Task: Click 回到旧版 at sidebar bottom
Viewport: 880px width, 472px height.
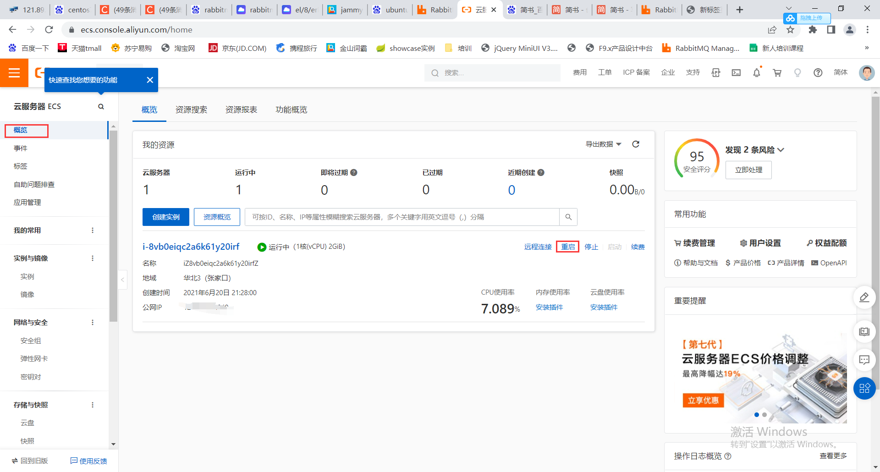Action: [30, 461]
